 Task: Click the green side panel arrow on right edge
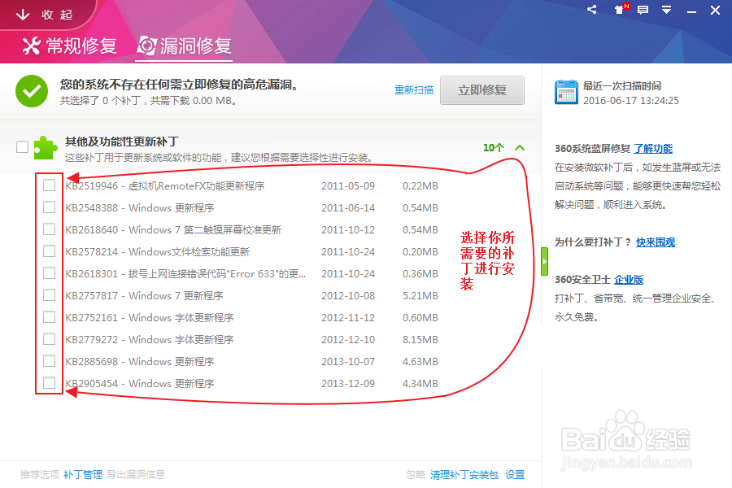pyautogui.click(x=544, y=262)
